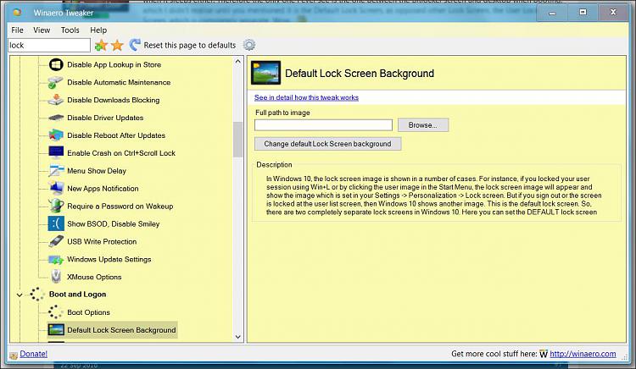Click the Winaero Tweaker title bar app icon
This screenshot has width=636, height=369.
coord(18,12)
